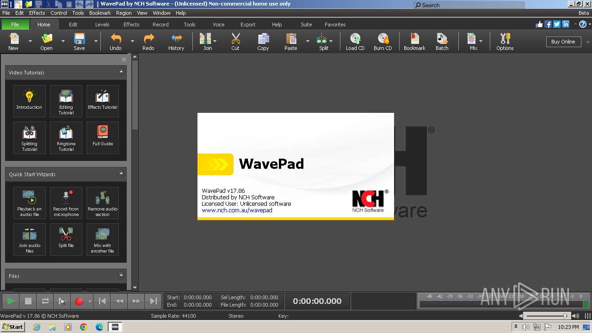Click the Join toolbar icon
The height and width of the screenshot is (333, 592).
pyautogui.click(x=205, y=41)
